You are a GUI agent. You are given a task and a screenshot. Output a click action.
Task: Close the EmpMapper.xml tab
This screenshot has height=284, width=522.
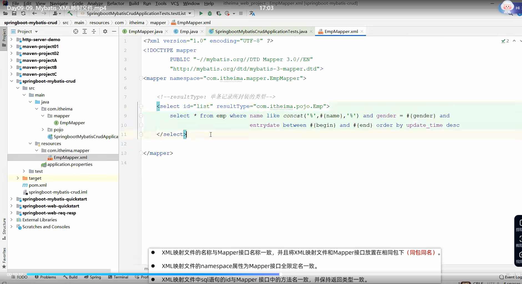[x=362, y=31]
